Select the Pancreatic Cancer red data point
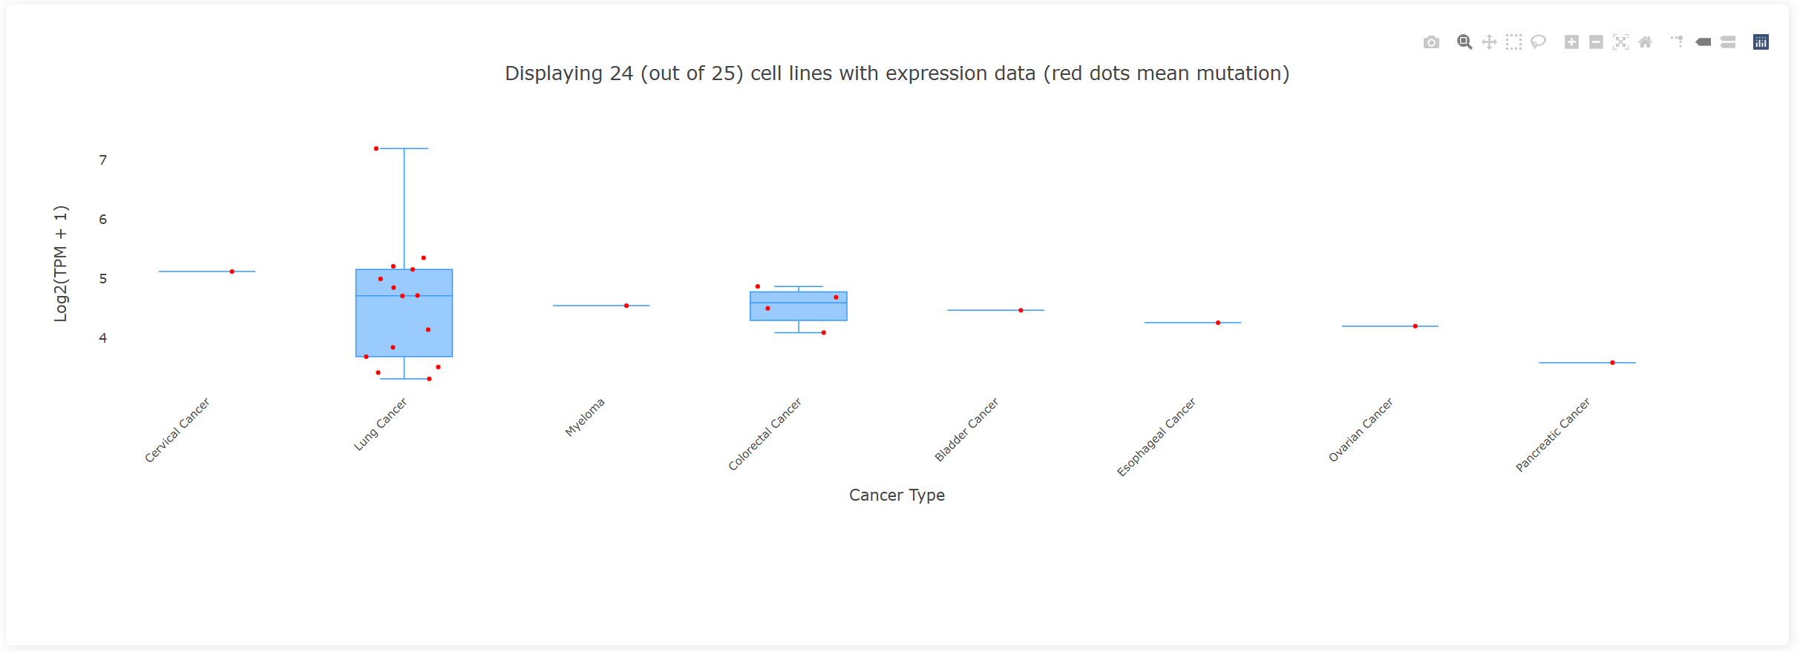1800x652 pixels. [1612, 363]
